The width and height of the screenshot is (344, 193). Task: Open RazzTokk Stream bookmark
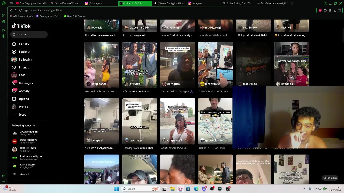click(x=76, y=16)
